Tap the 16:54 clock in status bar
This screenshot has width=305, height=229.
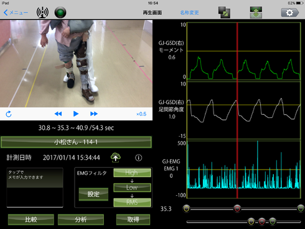(x=153, y=3)
